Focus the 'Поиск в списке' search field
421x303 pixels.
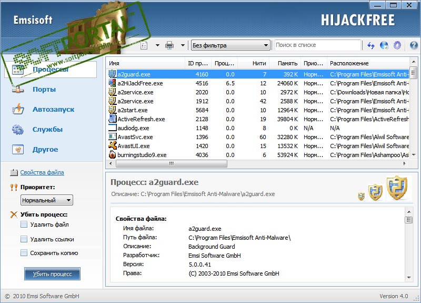click(317, 45)
